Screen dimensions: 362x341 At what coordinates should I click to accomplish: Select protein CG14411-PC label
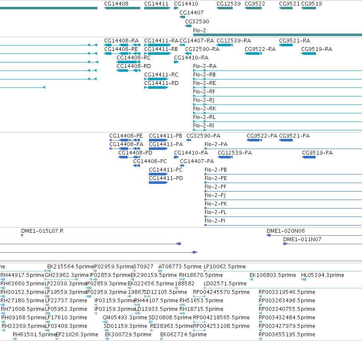[165, 170]
